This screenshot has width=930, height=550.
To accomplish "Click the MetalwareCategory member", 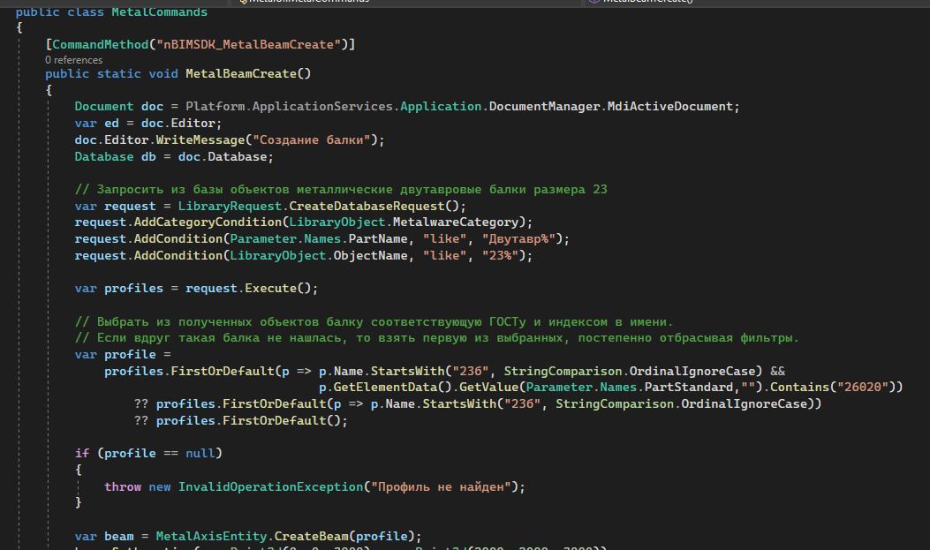I will tap(456, 222).
